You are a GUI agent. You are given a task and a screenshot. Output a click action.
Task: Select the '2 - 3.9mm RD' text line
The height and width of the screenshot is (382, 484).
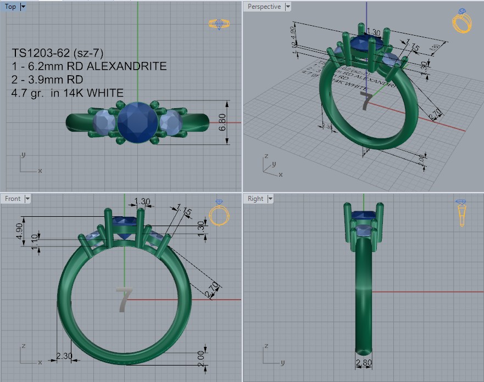coord(47,80)
